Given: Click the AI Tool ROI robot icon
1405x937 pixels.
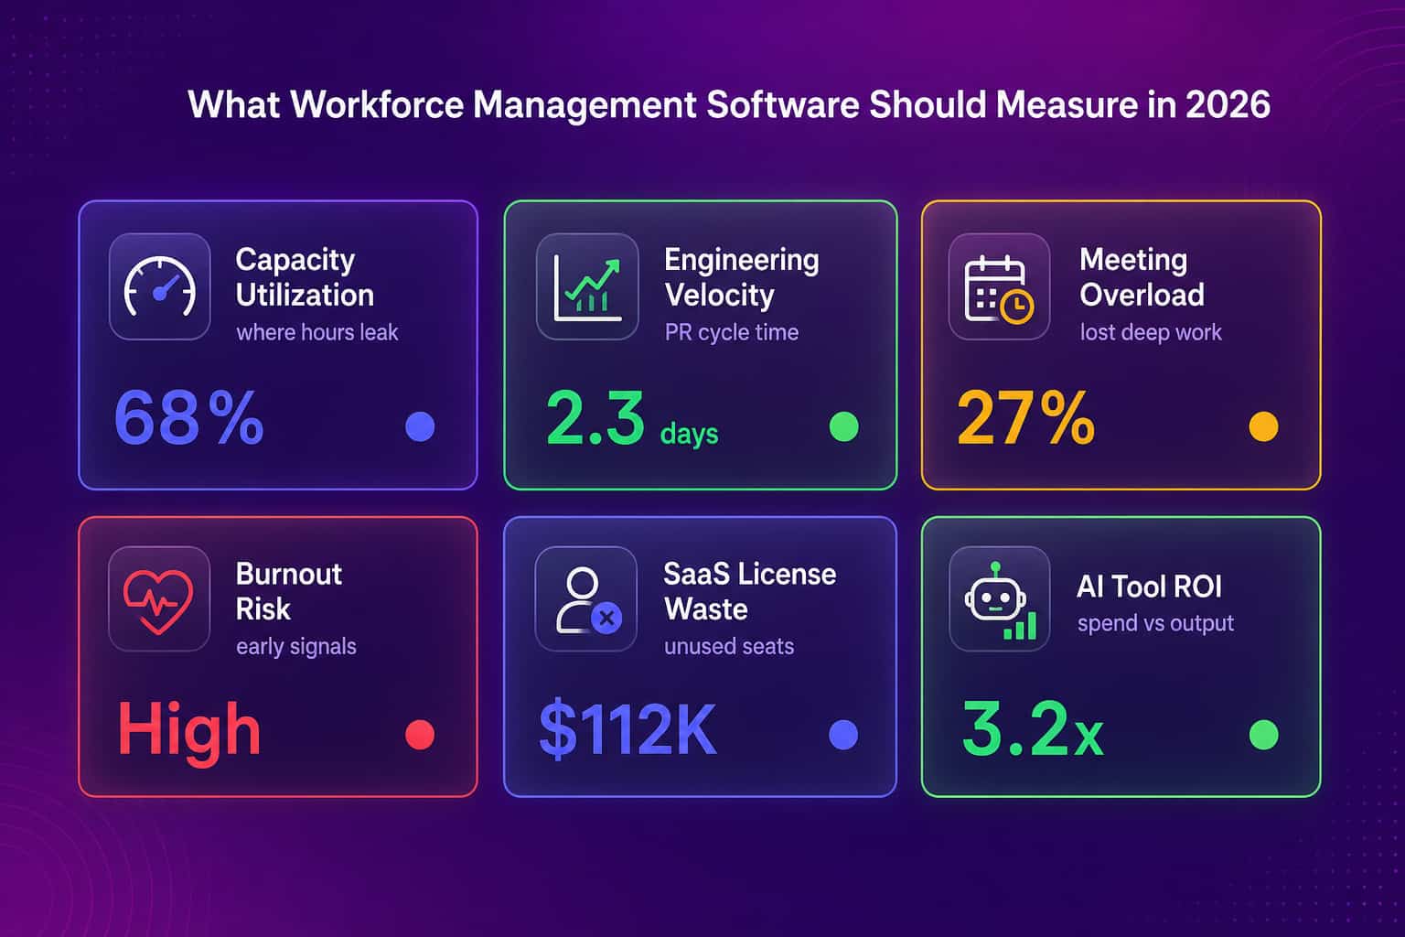Looking at the screenshot, I should coord(999,599).
